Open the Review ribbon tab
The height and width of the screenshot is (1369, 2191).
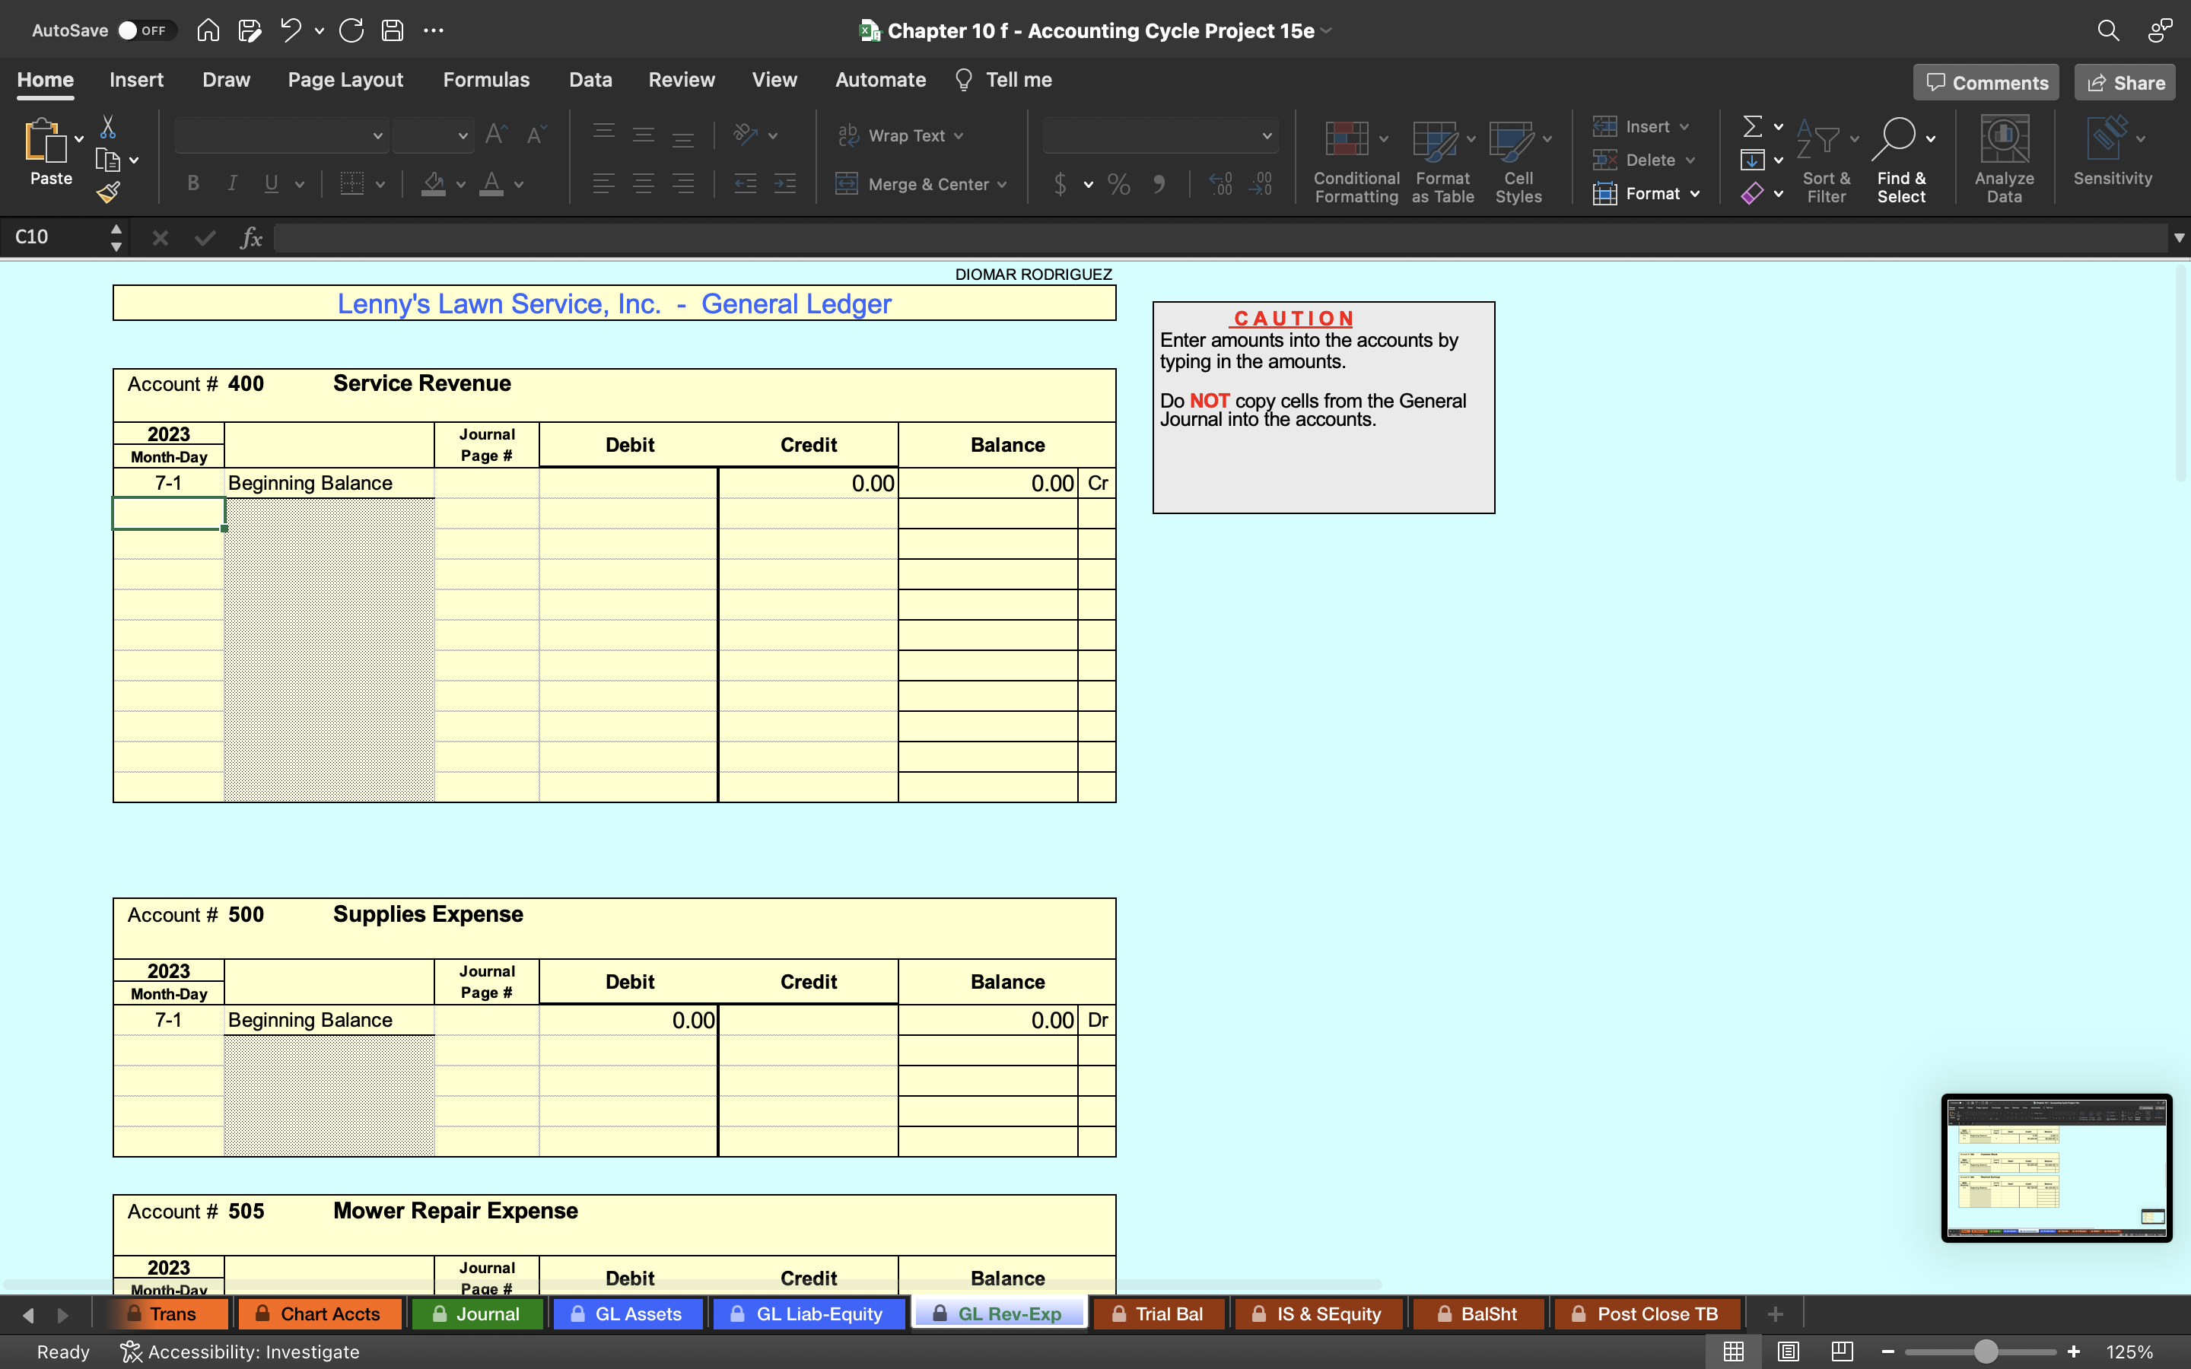click(x=681, y=80)
